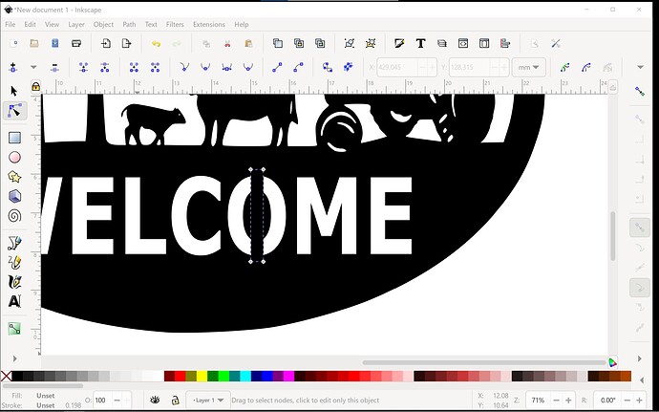Open the Filters menu
Viewport: 659px width, 412px height.
coord(175,25)
